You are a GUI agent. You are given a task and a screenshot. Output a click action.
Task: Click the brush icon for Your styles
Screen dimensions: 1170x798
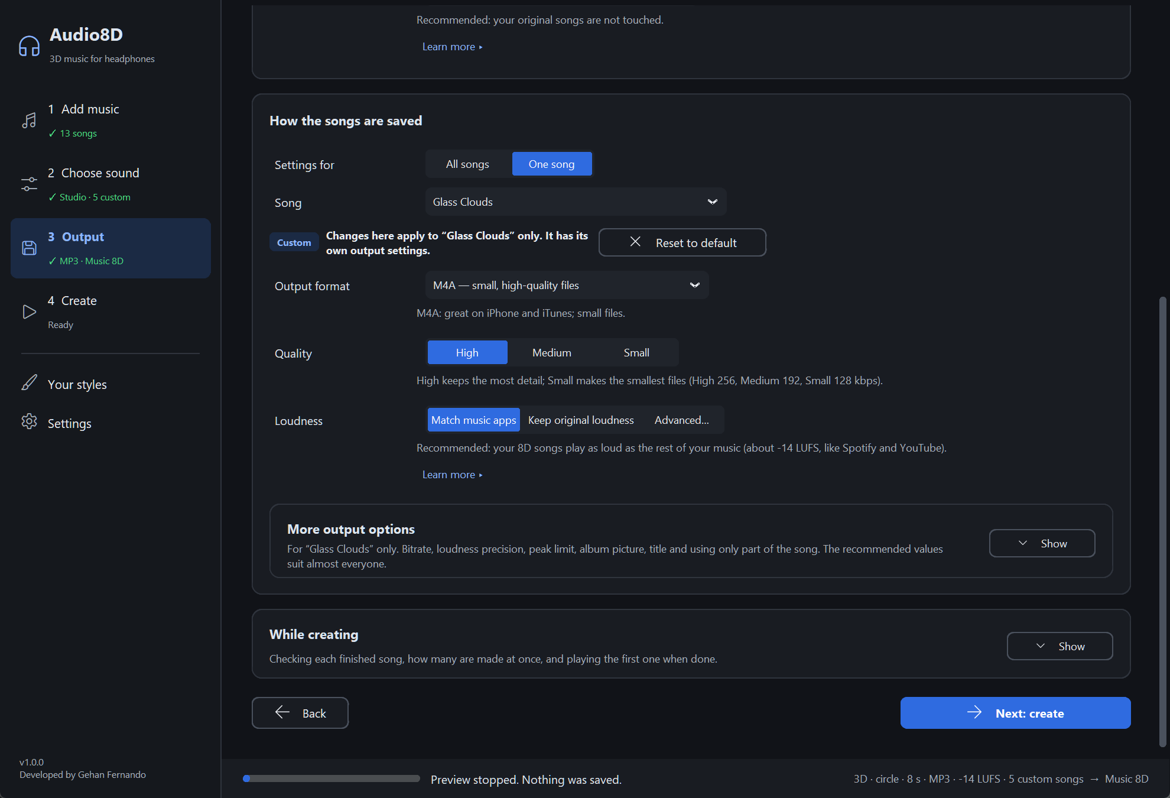pos(29,382)
